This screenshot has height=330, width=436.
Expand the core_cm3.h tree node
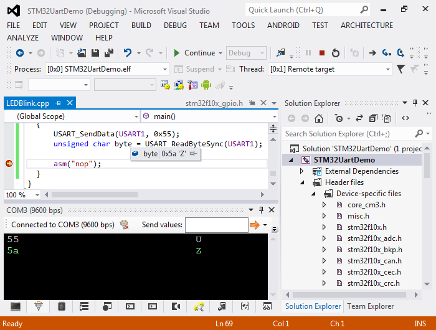pos(325,205)
